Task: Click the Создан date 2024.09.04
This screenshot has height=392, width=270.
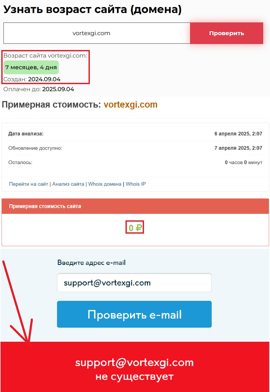Action: [x=44, y=79]
